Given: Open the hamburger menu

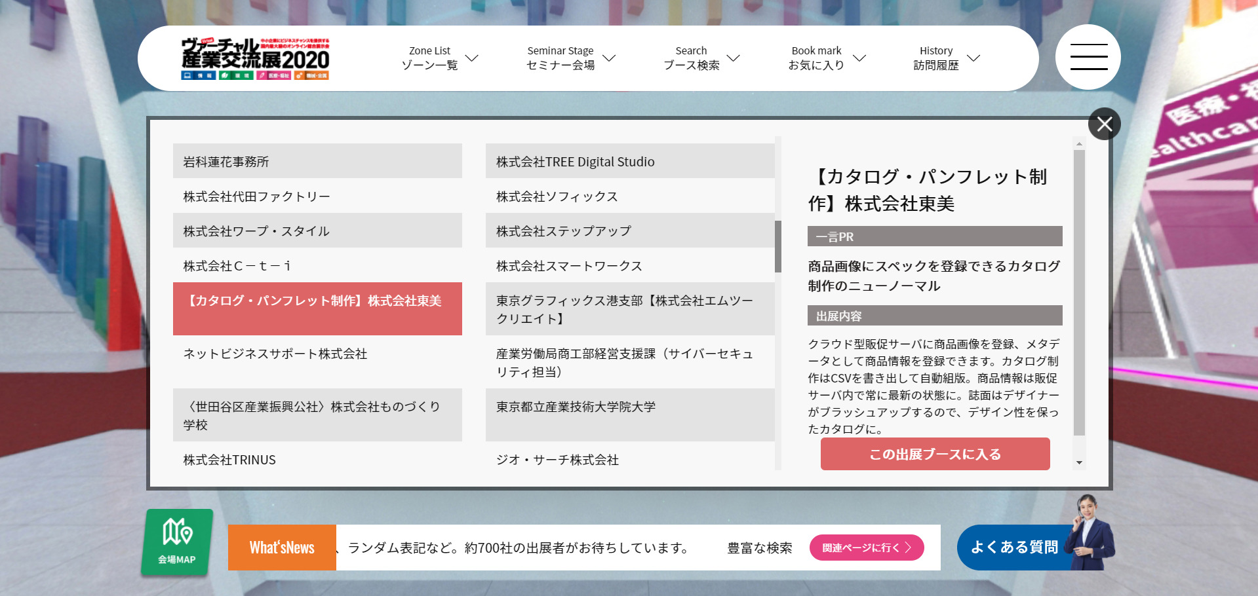Looking at the screenshot, I should coord(1088,57).
